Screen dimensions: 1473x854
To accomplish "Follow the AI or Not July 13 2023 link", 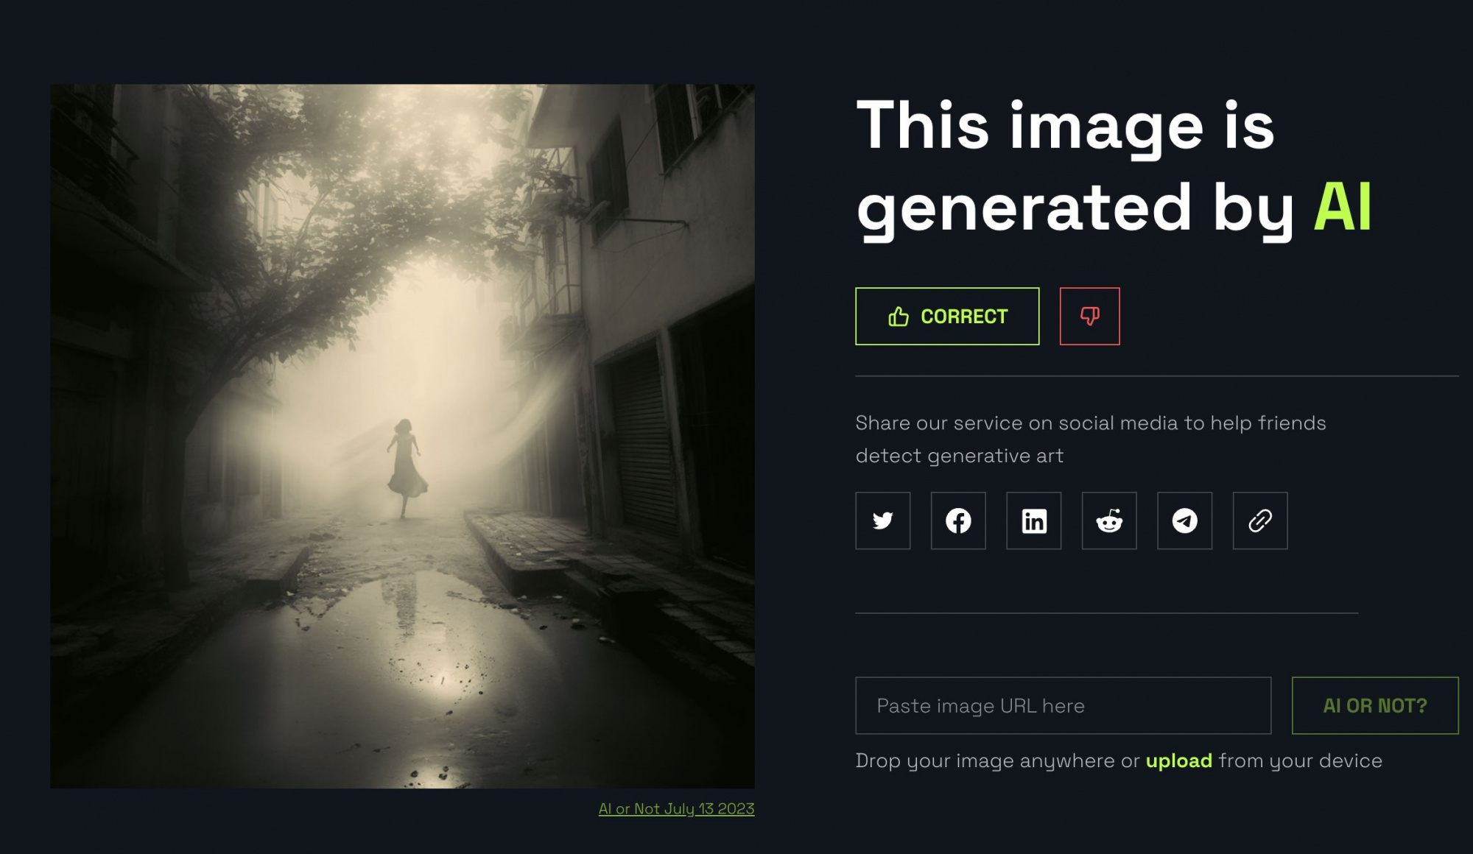I will point(676,808).
